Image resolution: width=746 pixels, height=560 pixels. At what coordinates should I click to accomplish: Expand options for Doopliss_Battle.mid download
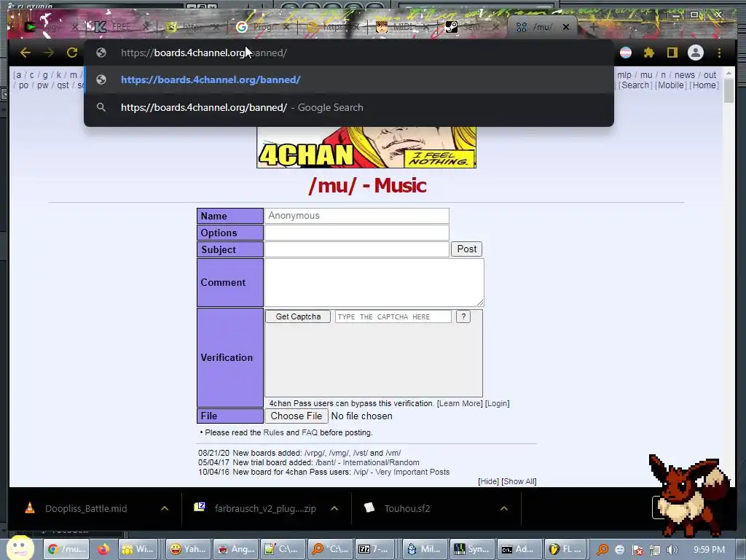pos(165,508)
